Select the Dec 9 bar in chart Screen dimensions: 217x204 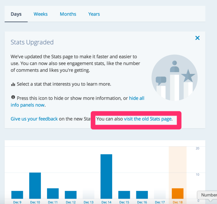pos(17,195)
